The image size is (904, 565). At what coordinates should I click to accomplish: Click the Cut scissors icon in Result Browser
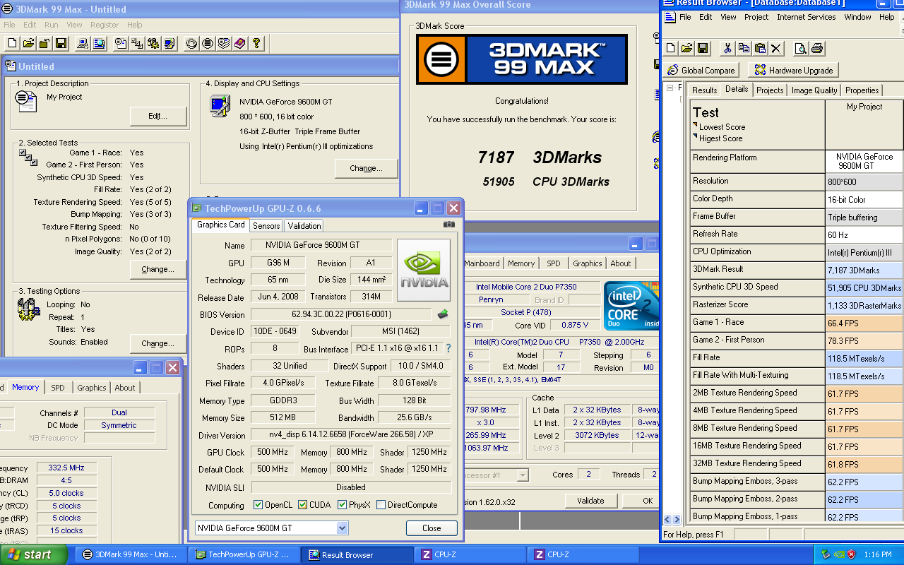click(x=727, y=48)
